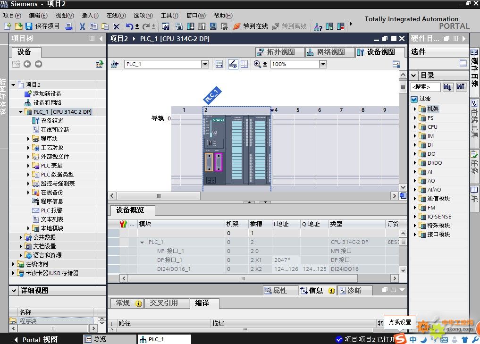The image size is (480, 344).
Task: Click the 中 language indicator in the tray
Action: [413, 339]
